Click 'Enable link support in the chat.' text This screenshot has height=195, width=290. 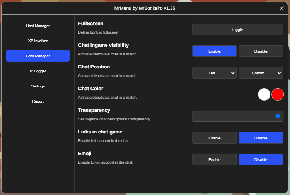(x=104, y=140)
